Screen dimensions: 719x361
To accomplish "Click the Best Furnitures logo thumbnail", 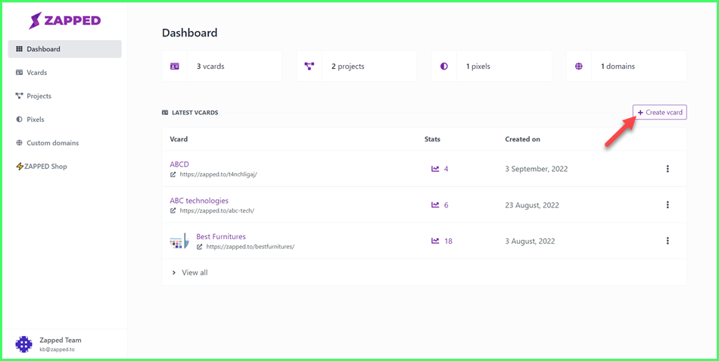I will tap(179, 241).
